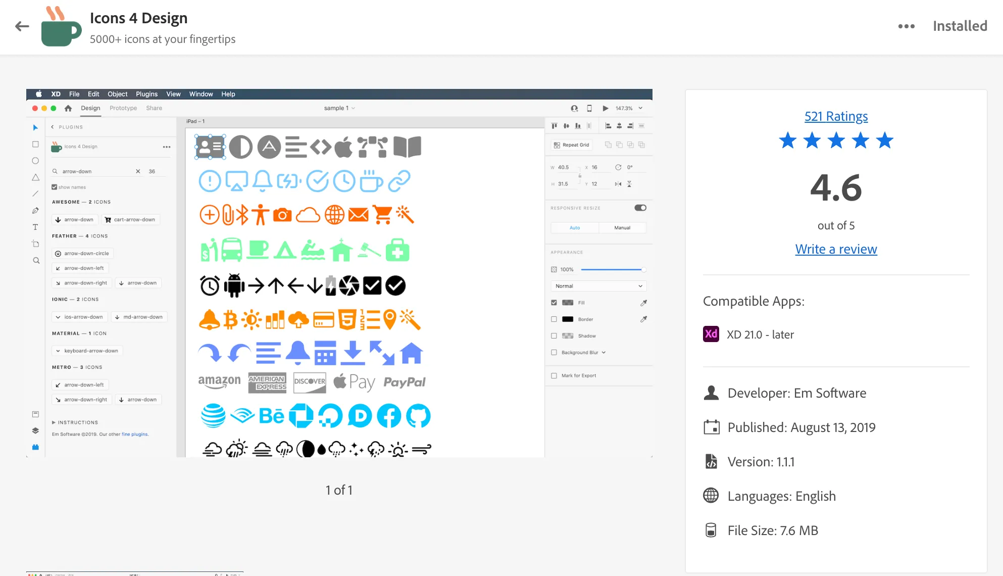Insert the cart-arrow-down icon
The width and height of the screenshot is (1003, 576).
click(130, 220)
